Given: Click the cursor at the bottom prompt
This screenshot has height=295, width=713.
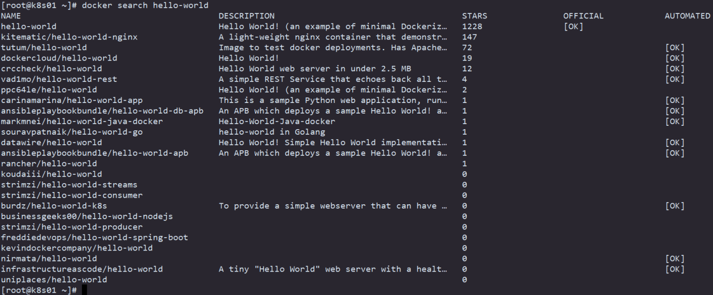Looking at the screenshot, I should point(85,290).
